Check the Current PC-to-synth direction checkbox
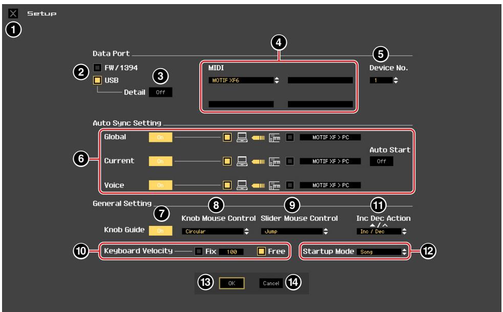Image resolution: width=503 pixels, height=312 pixels. pos(227,161)
